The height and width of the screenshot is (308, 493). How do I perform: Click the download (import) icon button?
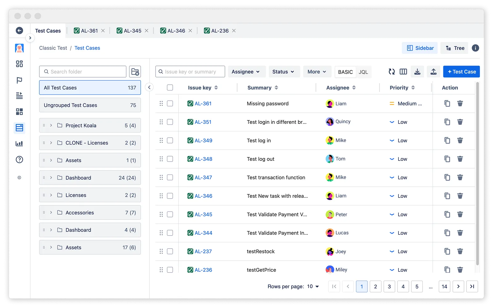(417, 72)
